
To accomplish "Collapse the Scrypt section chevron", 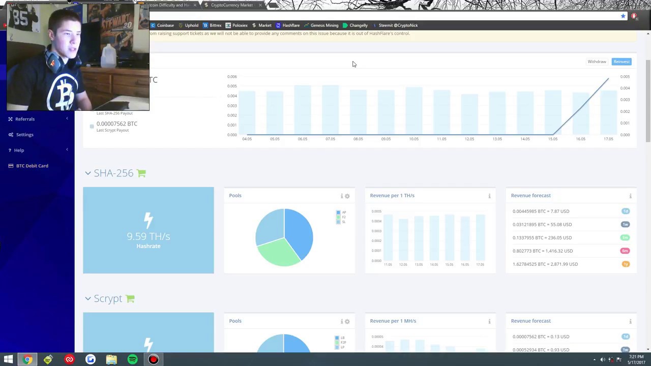I will pyautogui.click(x=88, y=299).
